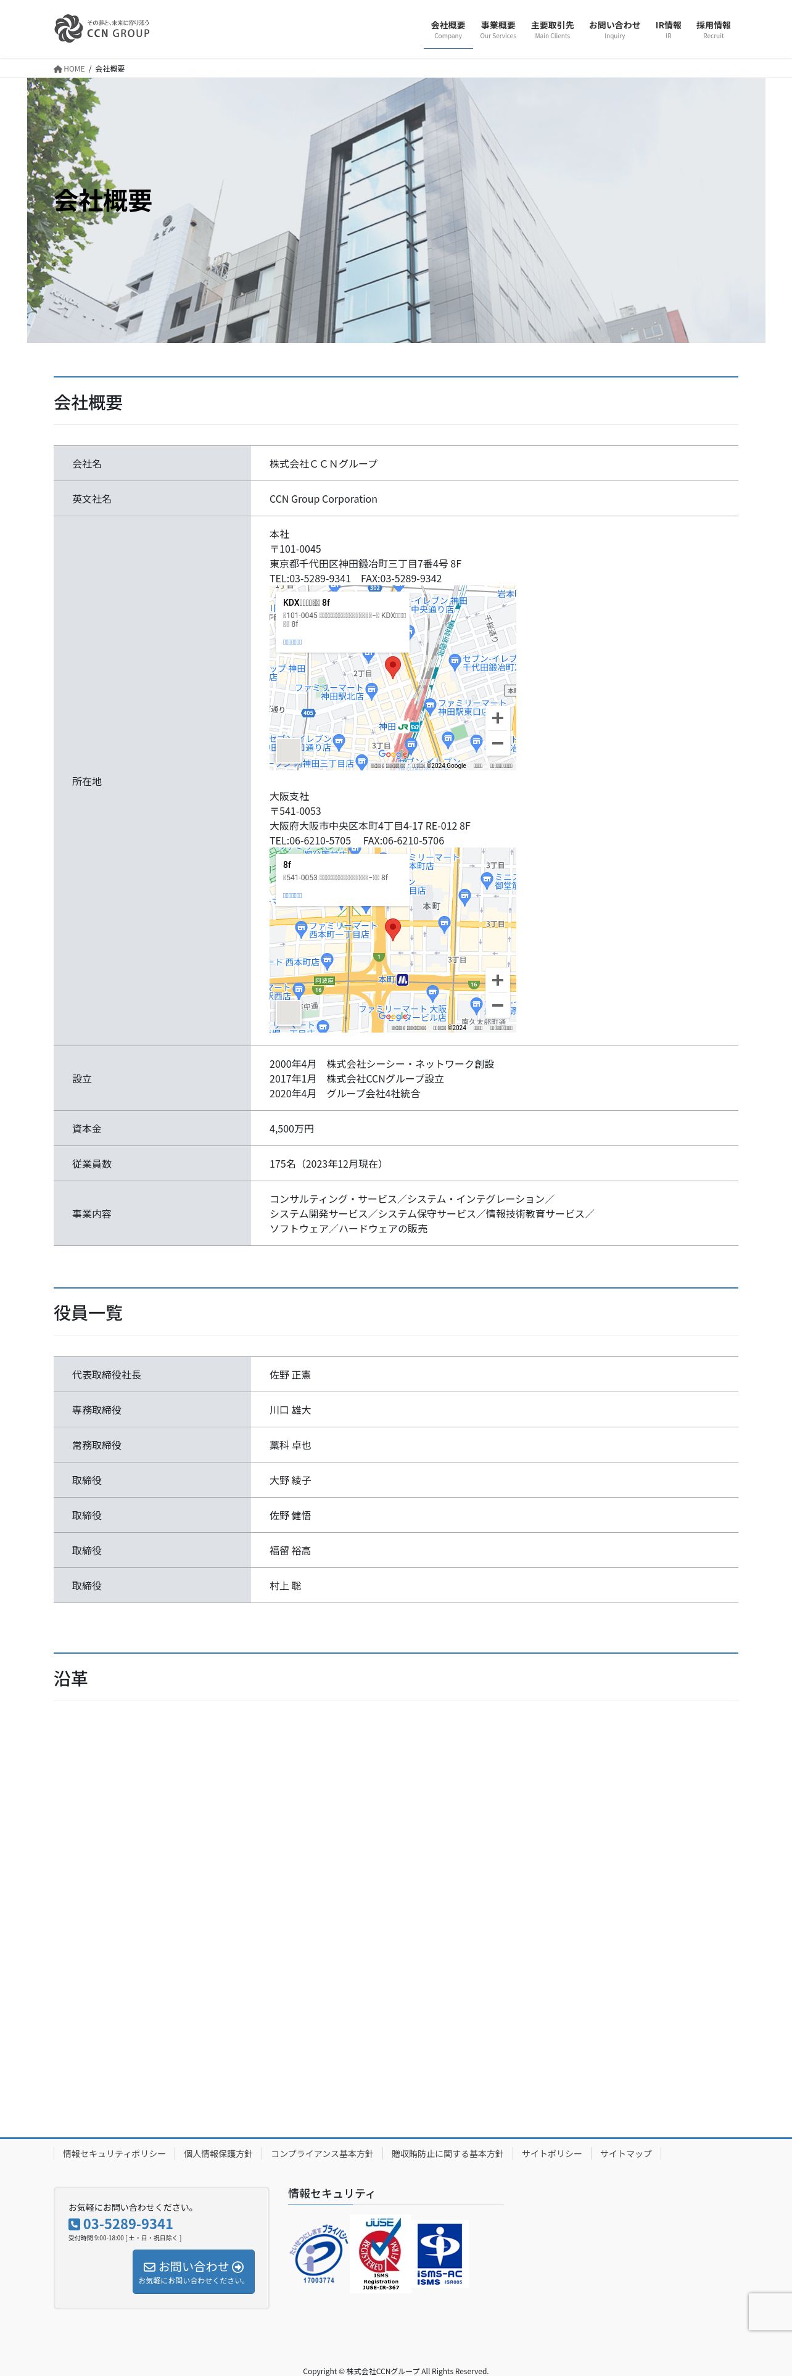Zoom in on the Osaka branch map

(x=497, y=980)
